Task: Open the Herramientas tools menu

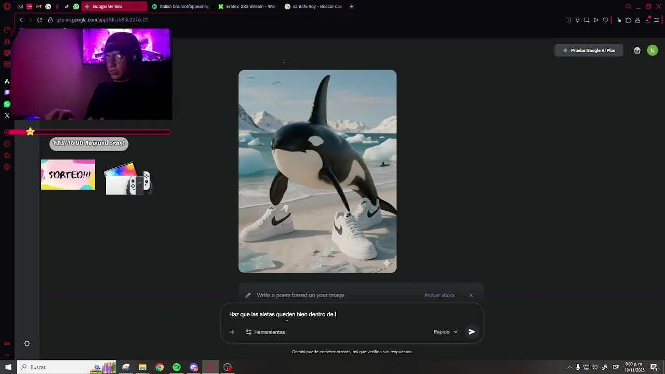Action: 265,332
